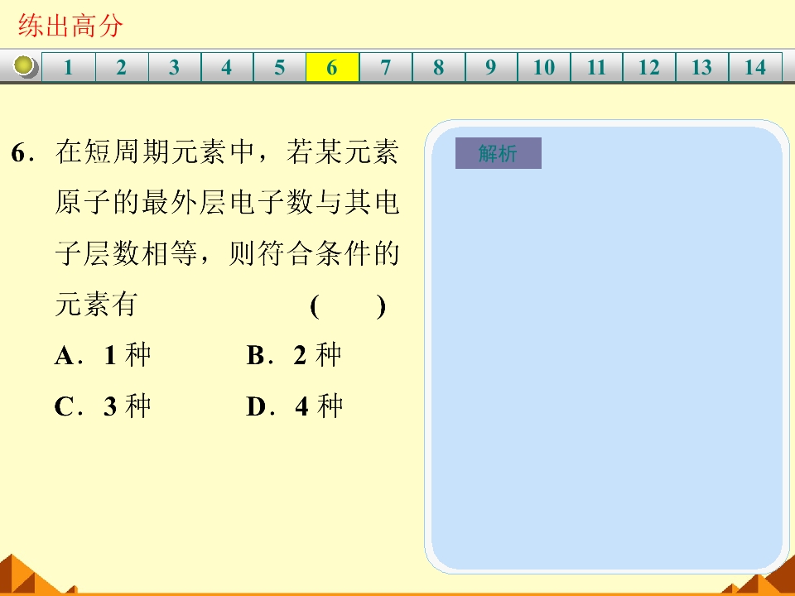Open question 8 tab
Image resolution: width=795 pixels, height=596 pixels.
[439, 68]
